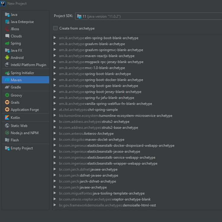This screenshot has height=222, width=222.
Task: Click the Application Forge icon
Action: click(7, 110)
